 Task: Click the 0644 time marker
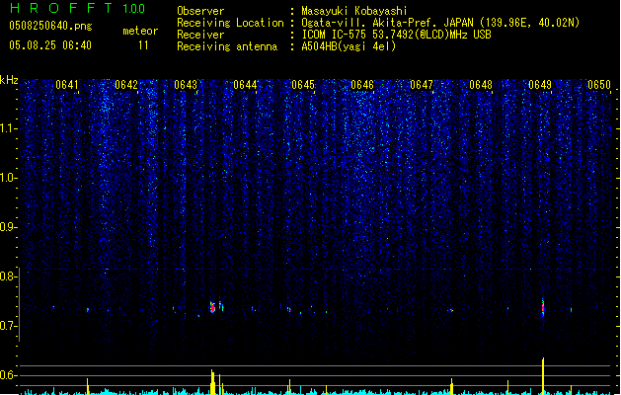(x=245, y=85)
